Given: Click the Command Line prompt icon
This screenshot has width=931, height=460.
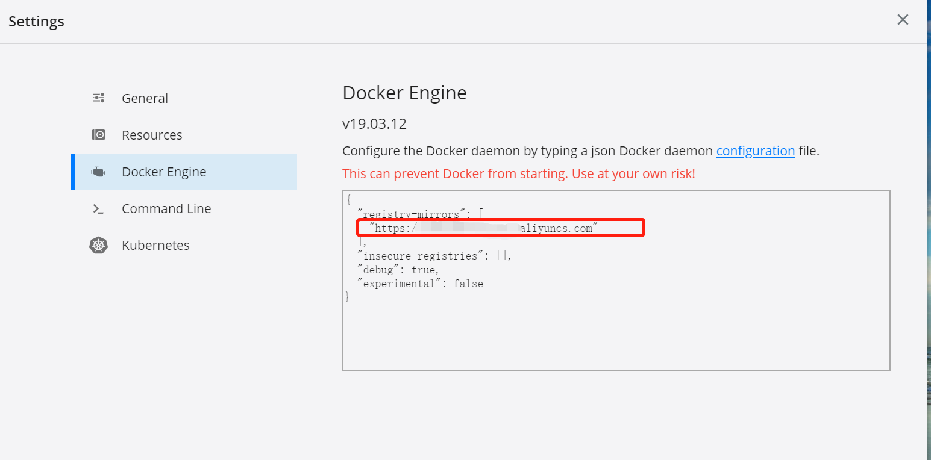Looking at the screenshot, I should click(98, 209).
